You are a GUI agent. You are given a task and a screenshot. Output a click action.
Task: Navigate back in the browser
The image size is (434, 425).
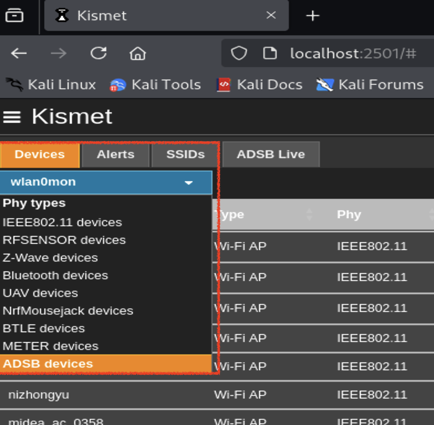[x=19, y=53]
